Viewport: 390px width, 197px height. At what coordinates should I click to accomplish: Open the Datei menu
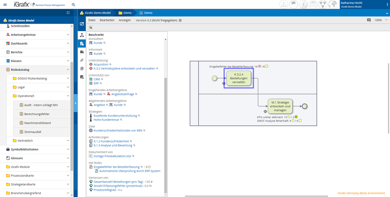click(x=92, y=20)
